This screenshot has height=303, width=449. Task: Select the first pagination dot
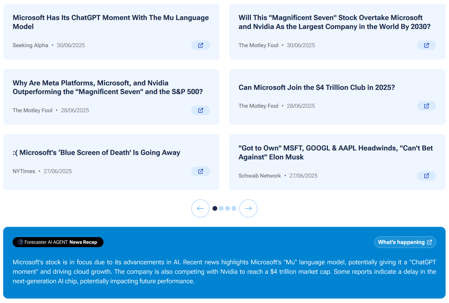coord(215,208)
